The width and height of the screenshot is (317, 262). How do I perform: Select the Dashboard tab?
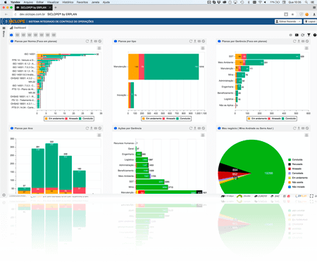tap(18, 27)
